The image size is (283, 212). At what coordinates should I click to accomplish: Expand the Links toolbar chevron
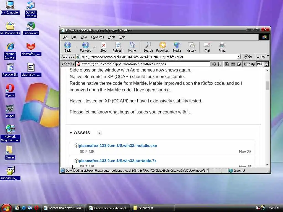tap(268, 56)
